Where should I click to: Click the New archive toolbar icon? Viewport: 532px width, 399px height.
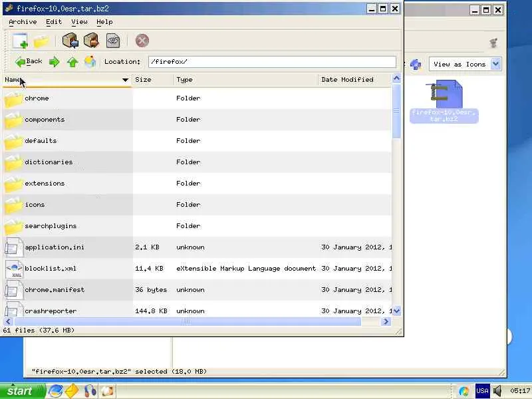(21, 41)
